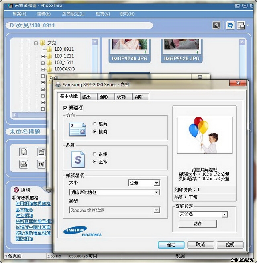Open the 建立相簿 help link
This screenshot has width=257, height=263.
(24, 216)
